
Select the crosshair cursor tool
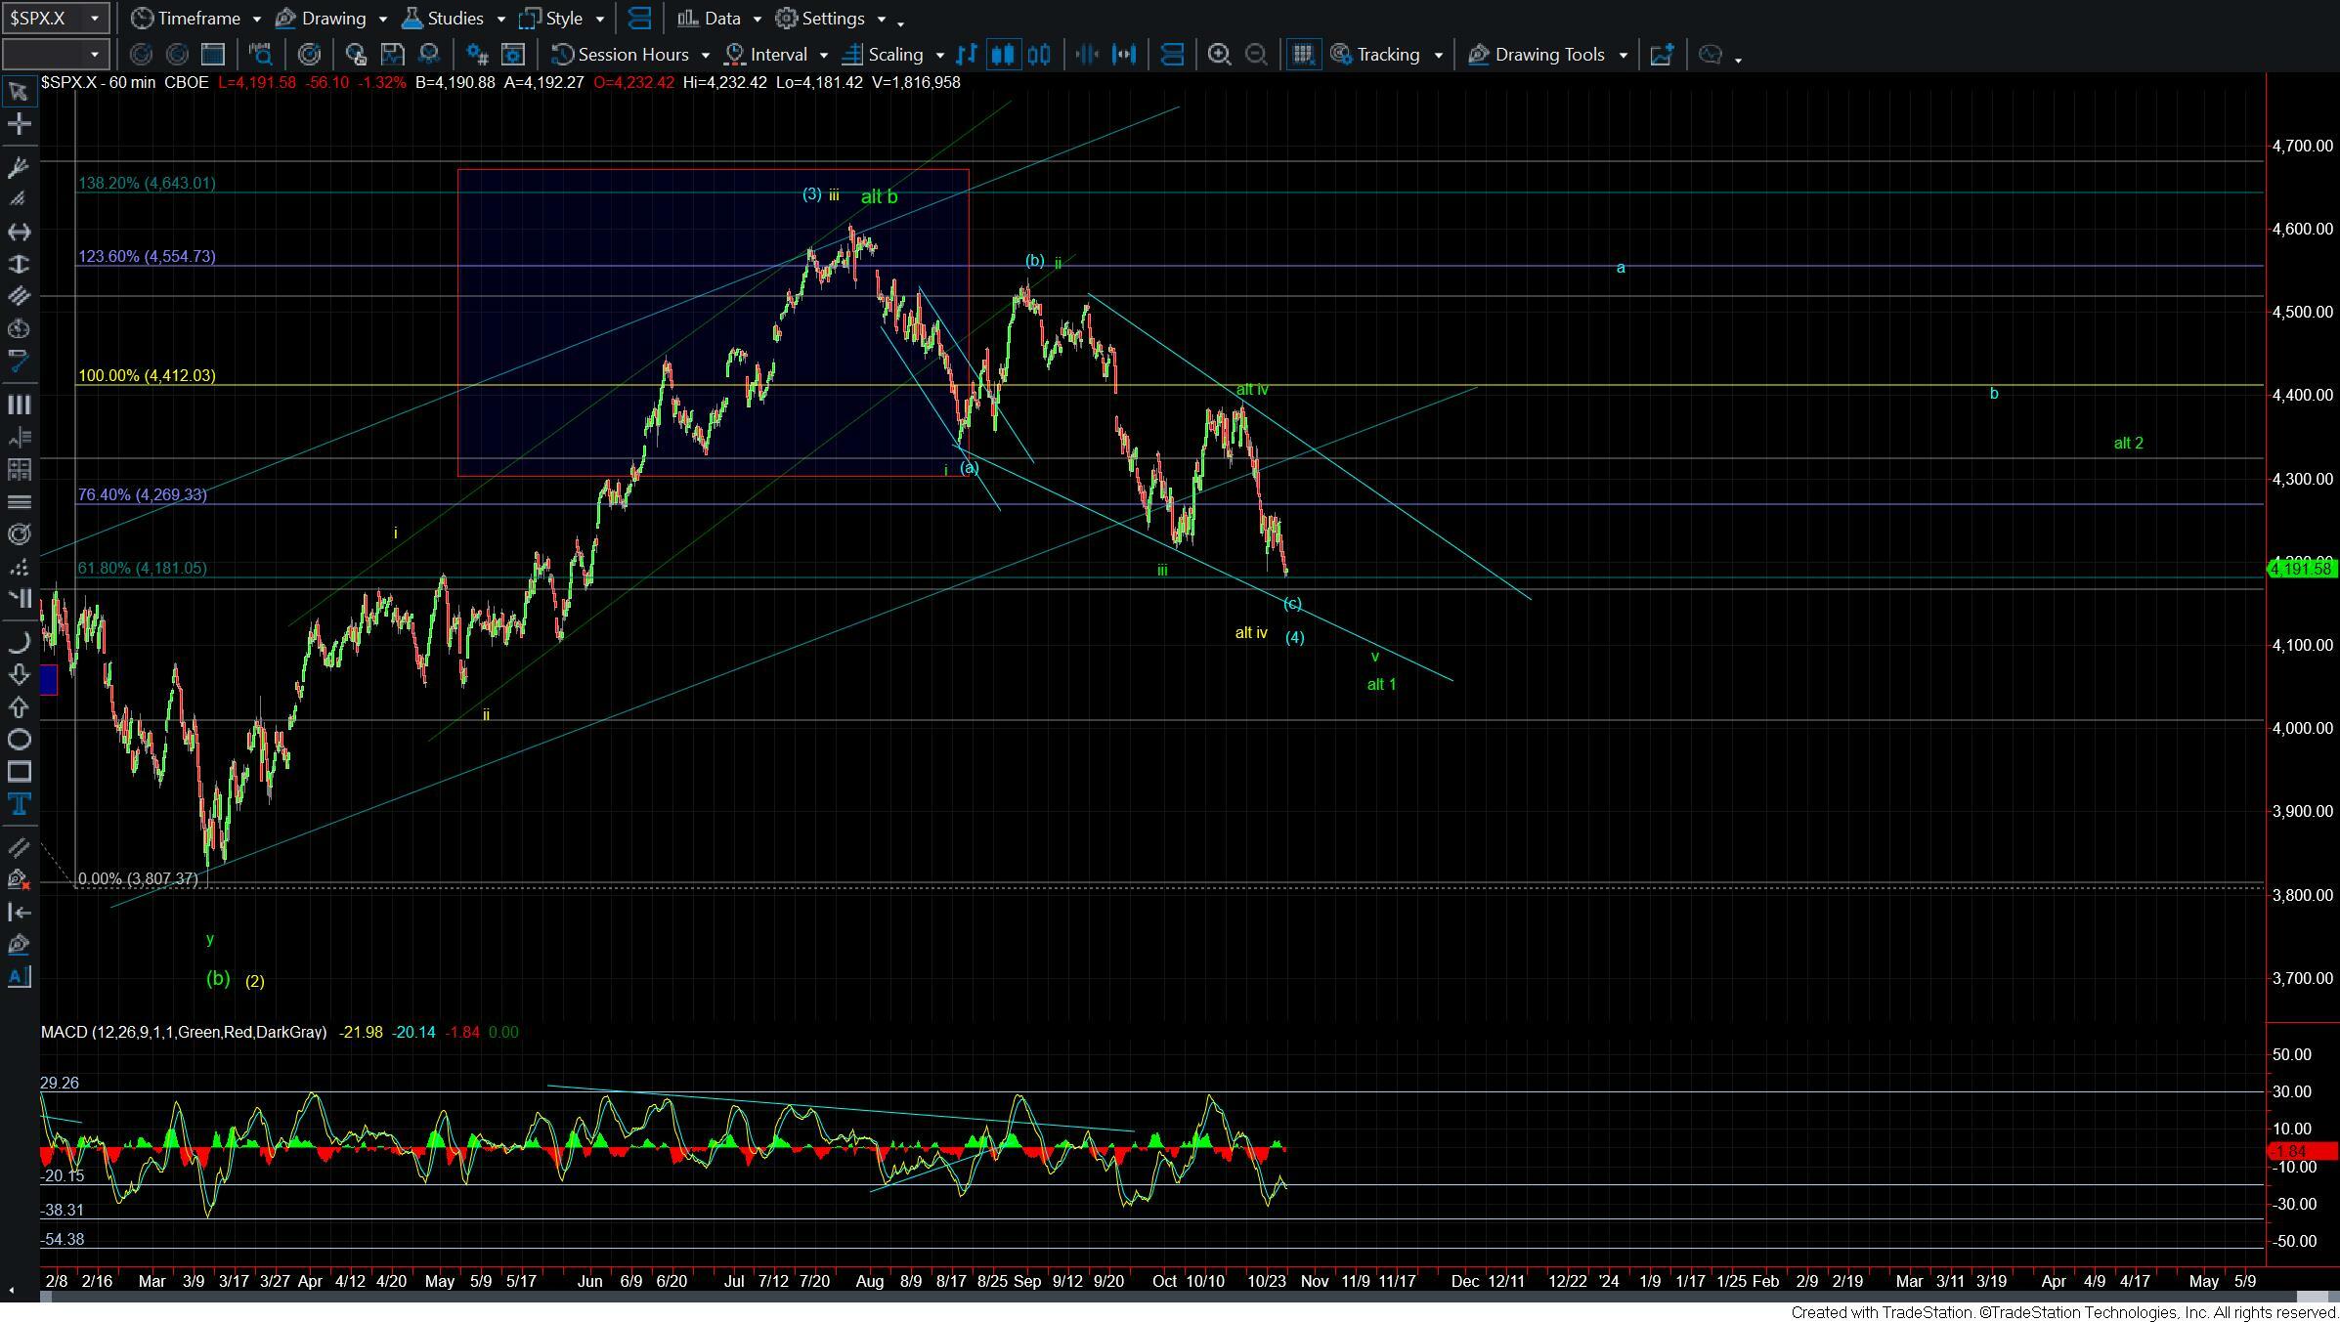click(19, 124)
